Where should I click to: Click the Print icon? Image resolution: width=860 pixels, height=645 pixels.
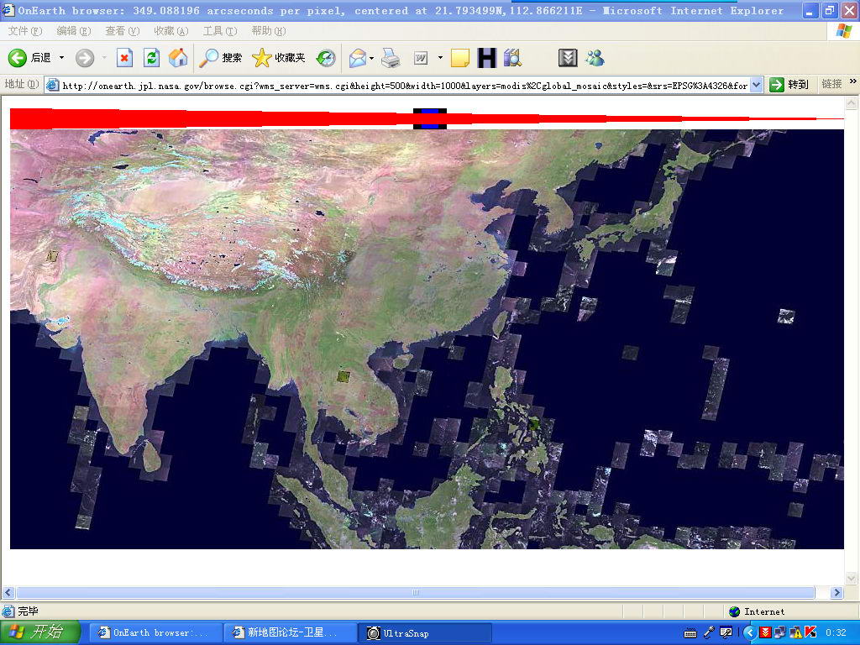pyautogui.click(x=391, y=58)
